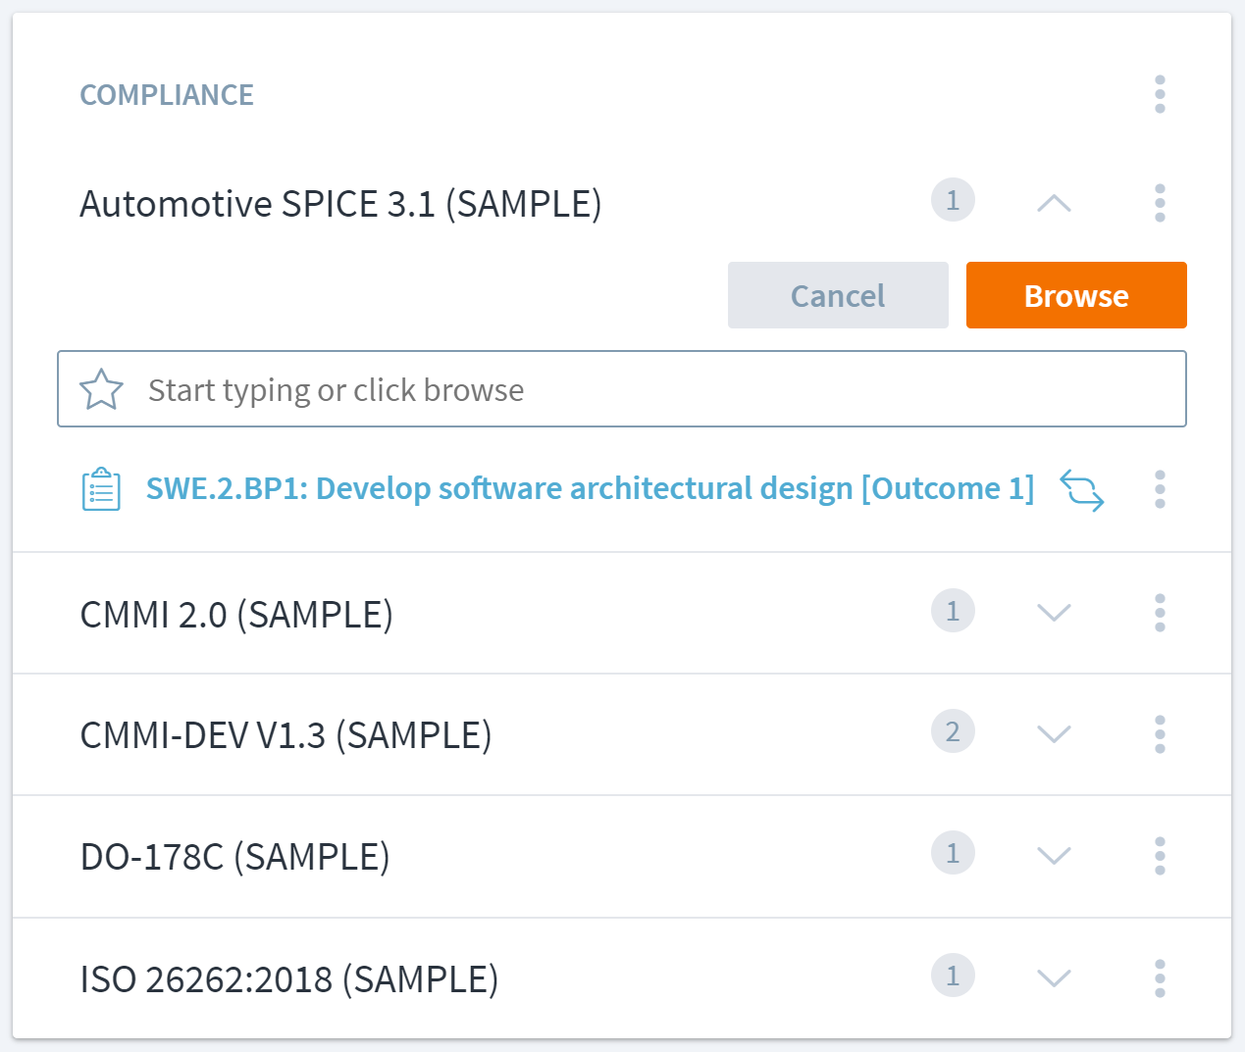The height and width of the screenshot is (1052, 1245).
Task: Collapse the Automotive SPICE 3.1 section
Action: (1054, 203)
